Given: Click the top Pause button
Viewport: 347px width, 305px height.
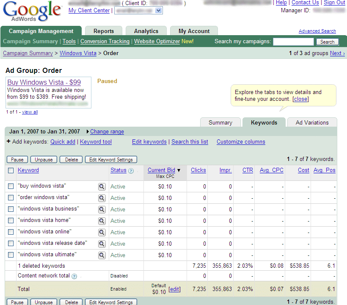Looking at the screenshot, I should coord(17,159).
